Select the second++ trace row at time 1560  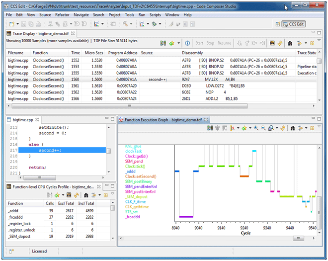click(x=159, y=79)
